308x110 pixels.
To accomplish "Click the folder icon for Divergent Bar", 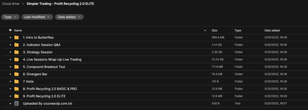I will (x=17, y=74).
